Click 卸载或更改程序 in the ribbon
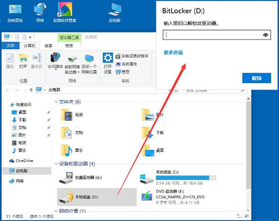 [132, 56]
